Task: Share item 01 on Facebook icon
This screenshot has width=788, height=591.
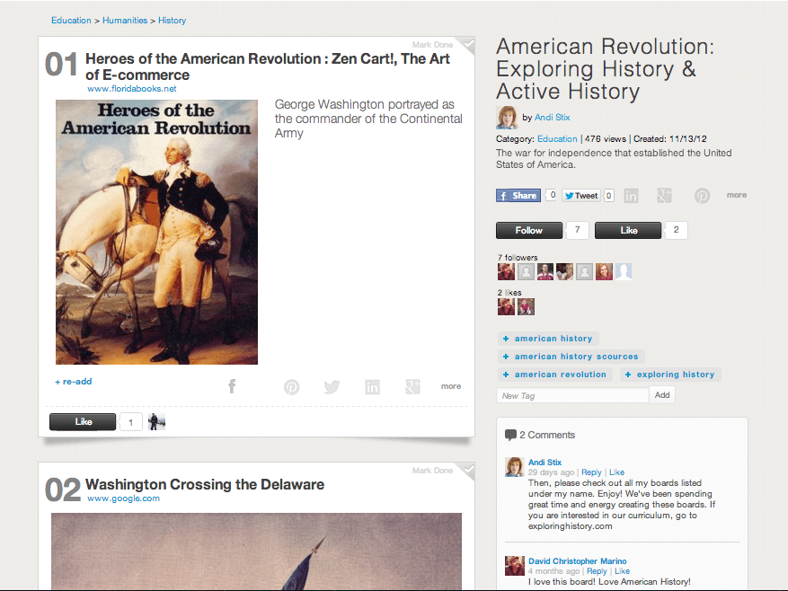Action: point(232,386)
